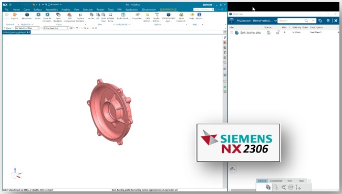The image size is (342, 194).
Task: Click the lock icon for Back_bearing_plate
Action: (x=278, y=33)
